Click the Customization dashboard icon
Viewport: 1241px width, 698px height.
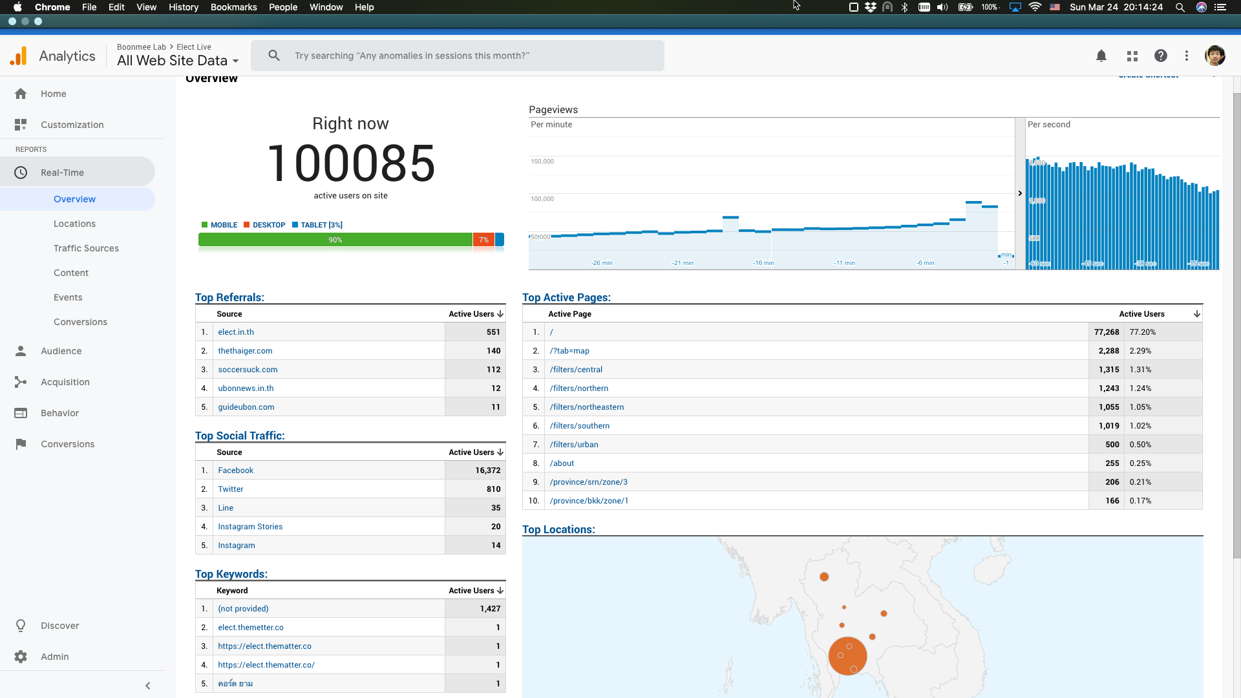click(x=21, y=125)
